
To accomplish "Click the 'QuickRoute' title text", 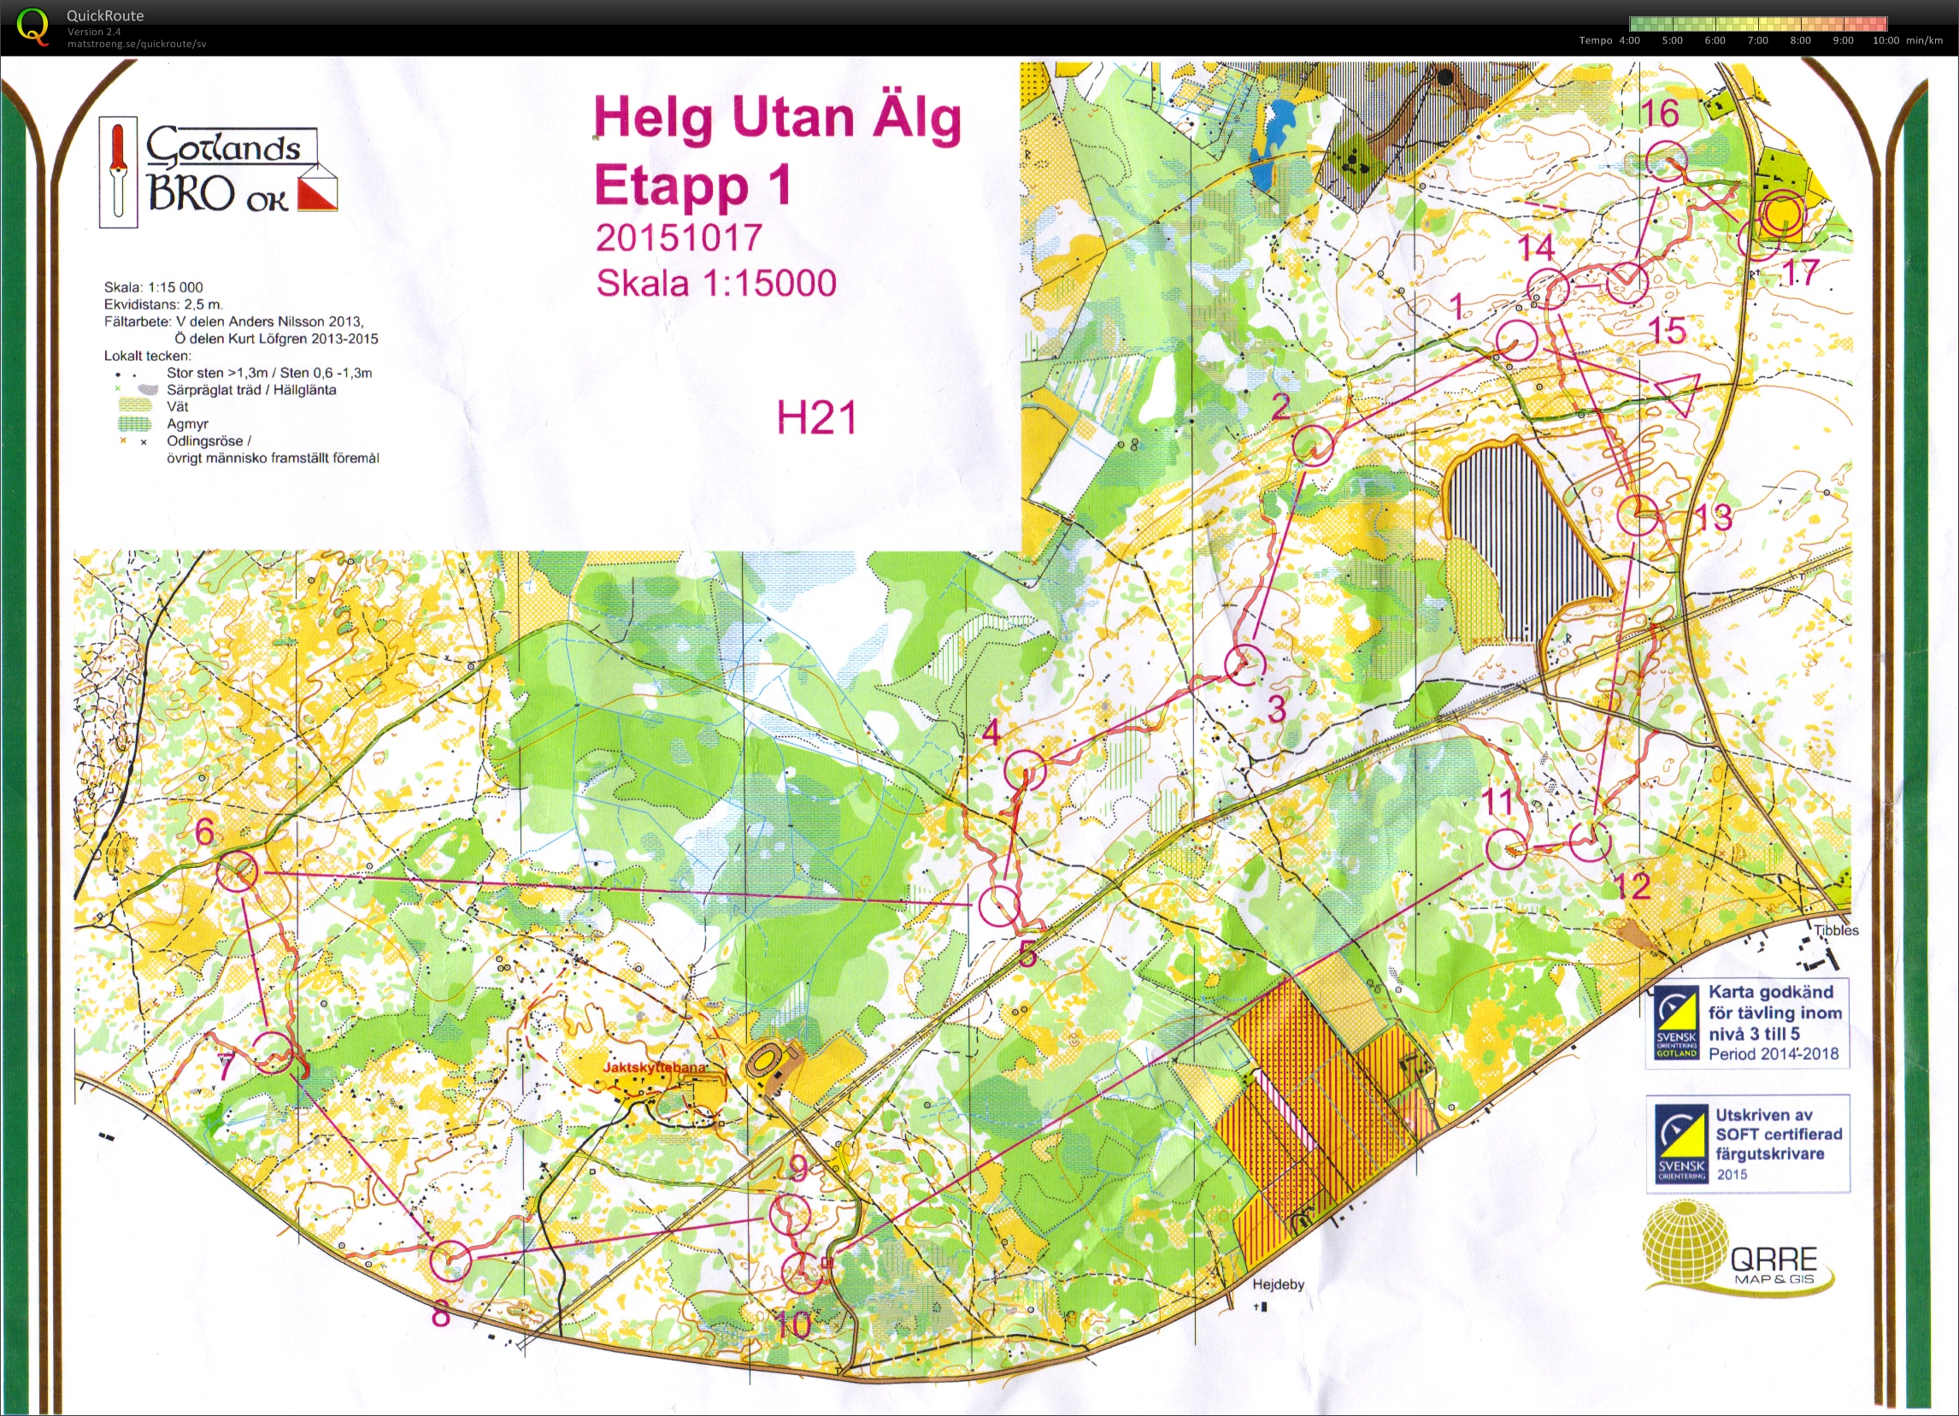I will coord(105,15).
